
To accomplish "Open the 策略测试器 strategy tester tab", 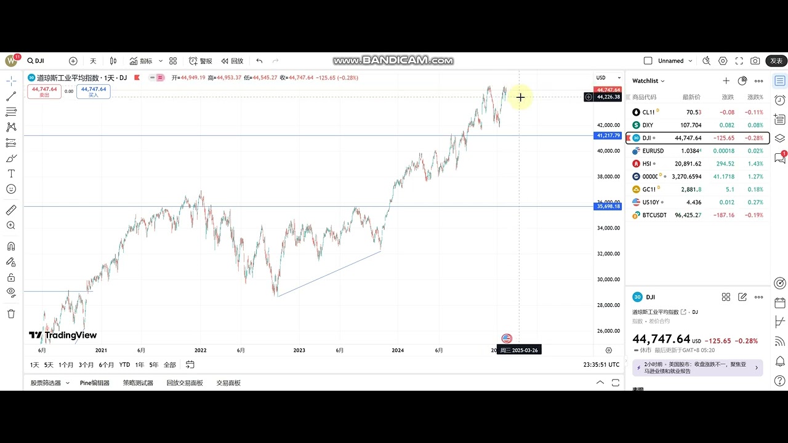I will (138, 383).
